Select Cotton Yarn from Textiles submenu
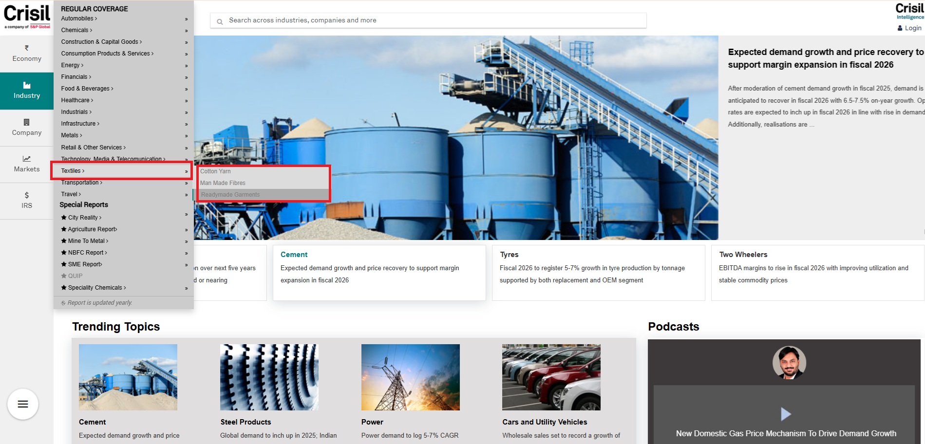 [x=215, y=171]
